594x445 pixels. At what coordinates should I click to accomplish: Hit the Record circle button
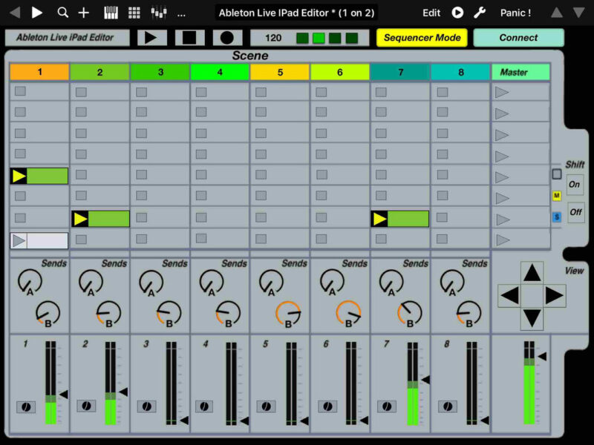tap(227, 38)
